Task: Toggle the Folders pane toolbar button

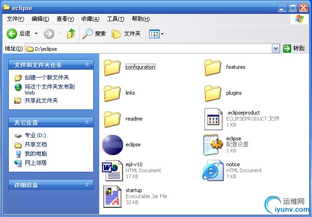Action: coord(126,34)
